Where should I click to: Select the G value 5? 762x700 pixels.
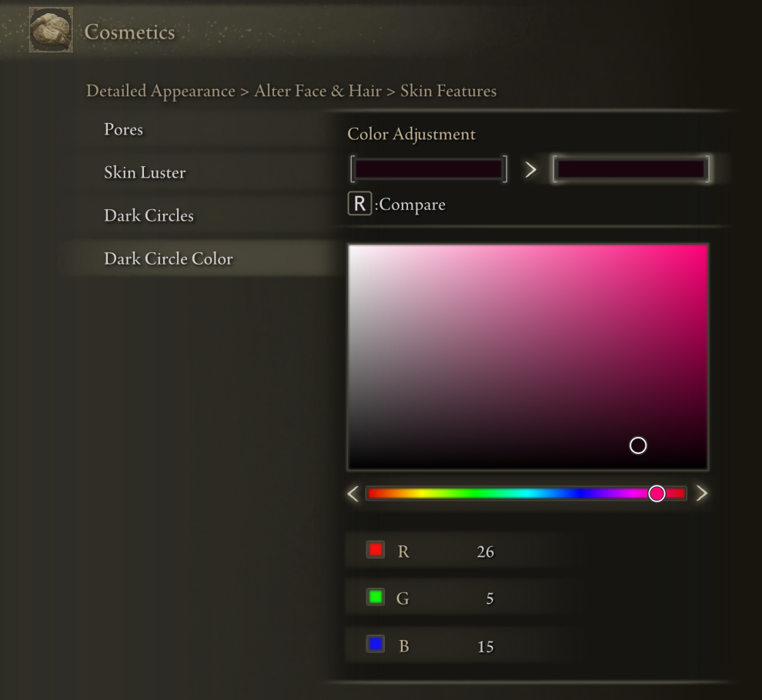click(x=490, y=598)
